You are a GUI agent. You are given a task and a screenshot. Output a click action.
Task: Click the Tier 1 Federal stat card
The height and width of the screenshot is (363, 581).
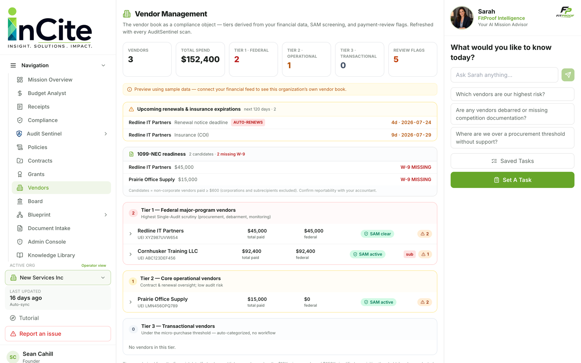point(253,59)
